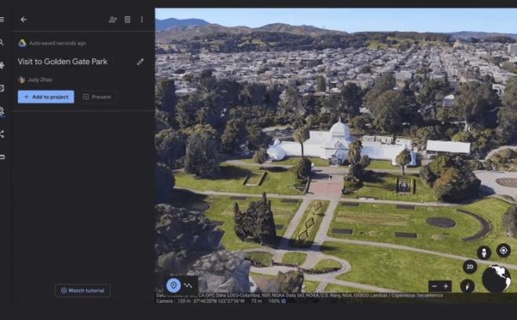The width and height of the screenshot is (517, 320).
Task: Click the Add to project button
Action: pos(46,97)
